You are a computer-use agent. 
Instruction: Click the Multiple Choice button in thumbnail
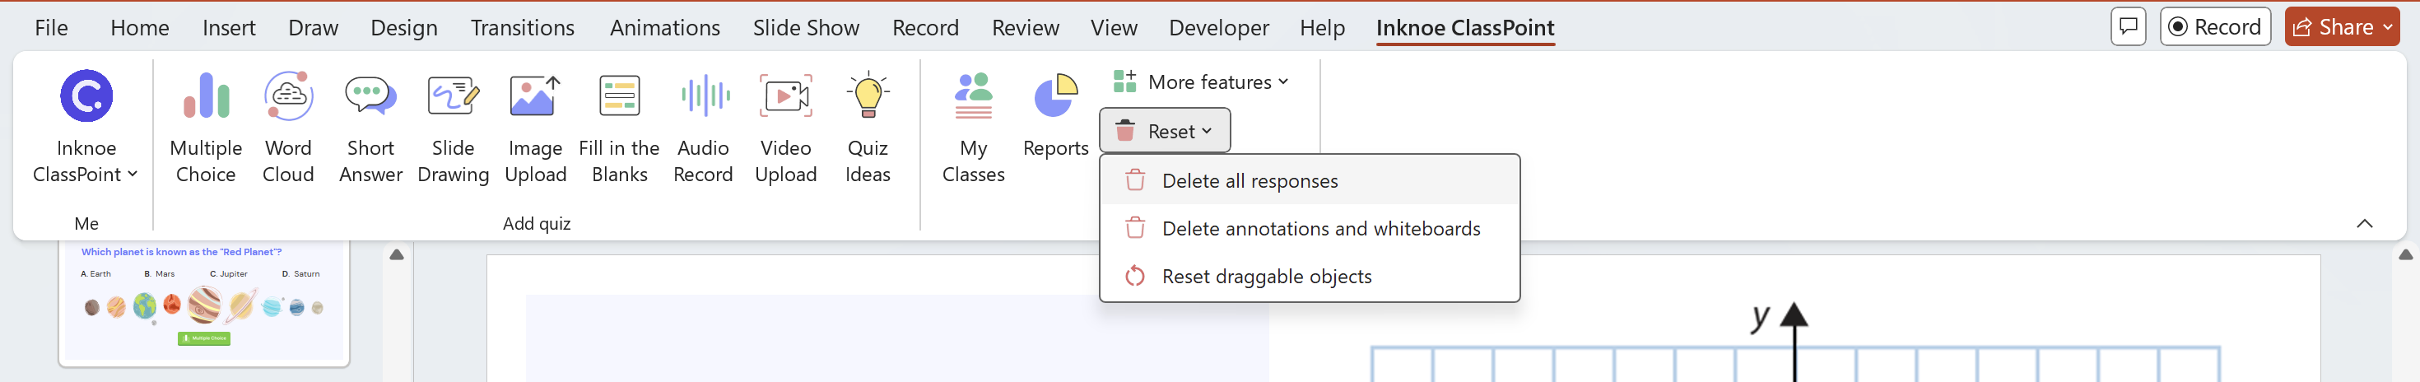[x=204, y=338]
